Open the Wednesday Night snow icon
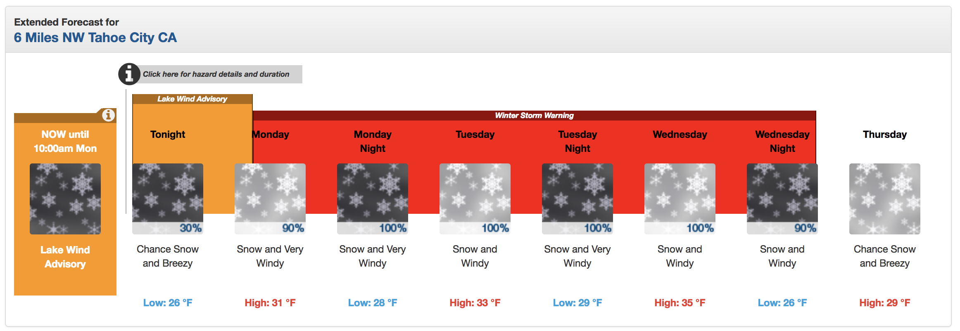Viewport: 960px width, 331px height. 782,199
